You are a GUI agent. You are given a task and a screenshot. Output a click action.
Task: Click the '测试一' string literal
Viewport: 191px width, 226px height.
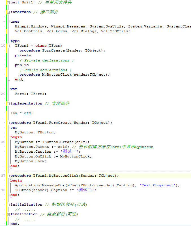pyautogui.click(x=69, y=152)
